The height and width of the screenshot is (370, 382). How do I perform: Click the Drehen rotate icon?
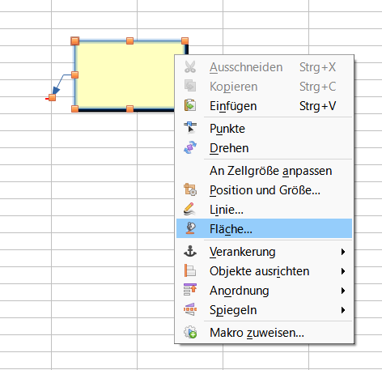pos(190,147)
